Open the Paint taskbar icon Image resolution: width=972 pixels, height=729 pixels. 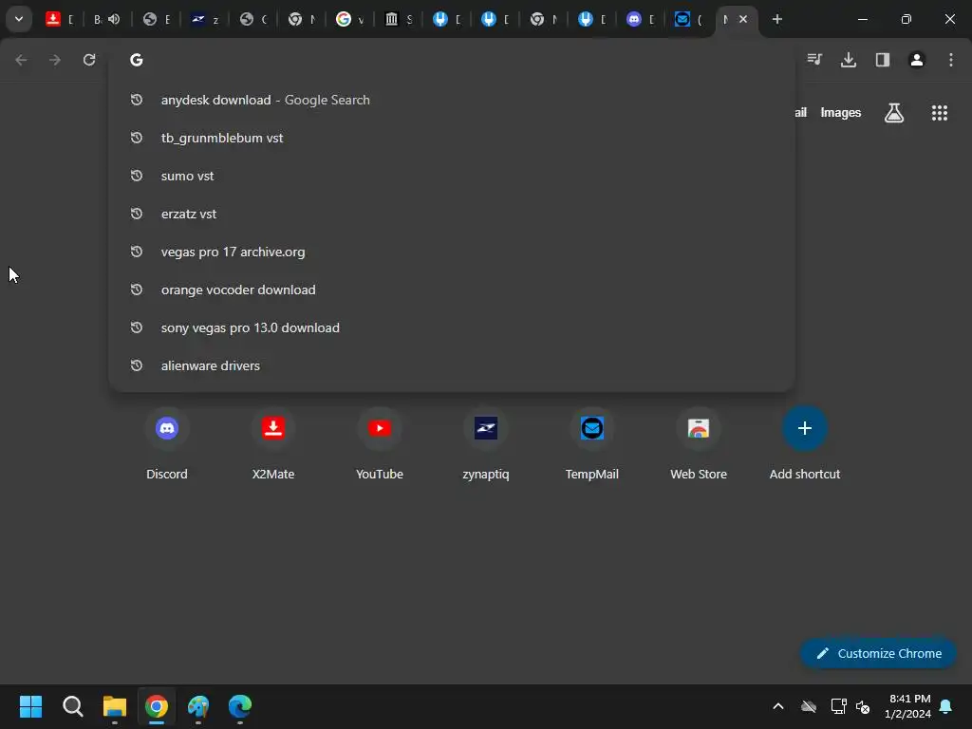(198, 706)
